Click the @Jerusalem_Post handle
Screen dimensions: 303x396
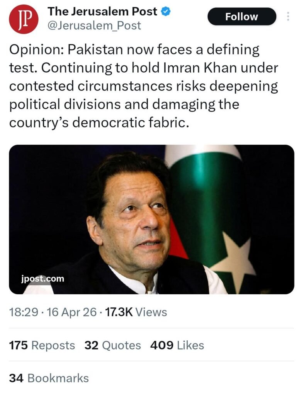(x=94, y=26)
